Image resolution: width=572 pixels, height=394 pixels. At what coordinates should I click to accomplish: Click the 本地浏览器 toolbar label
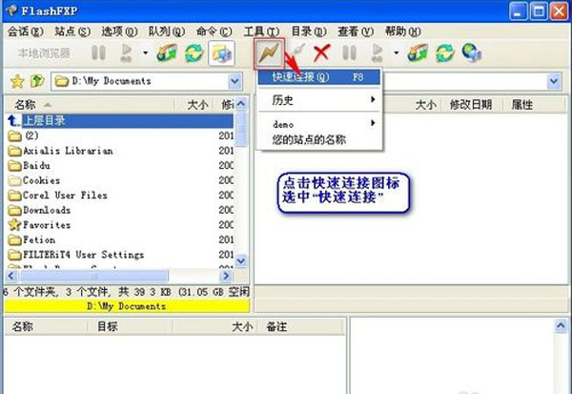coord(44,53)
